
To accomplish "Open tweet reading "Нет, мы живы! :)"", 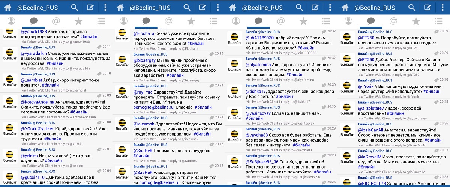I will pyautogui.click(x=56, y=157).
